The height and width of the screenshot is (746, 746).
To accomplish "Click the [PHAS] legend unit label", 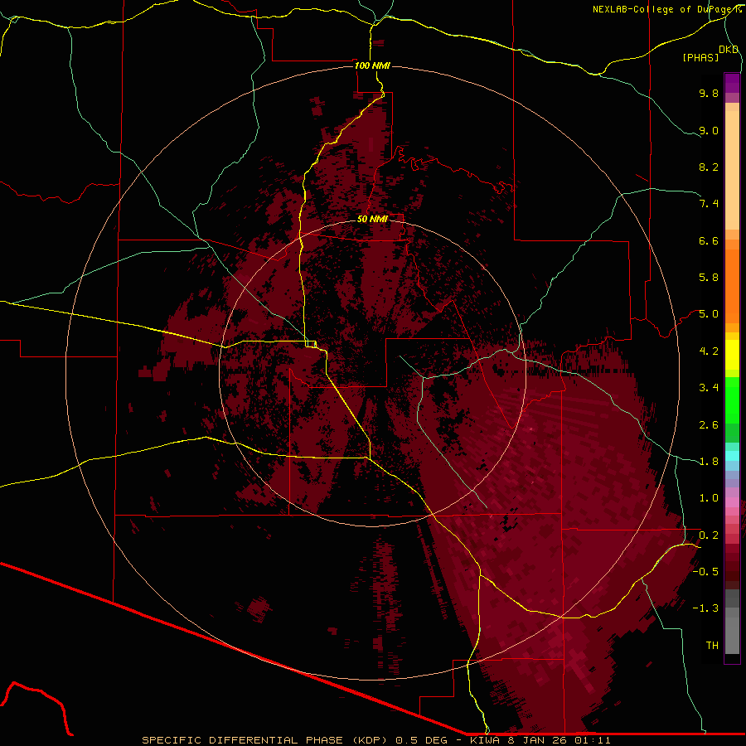I will point(700,57).
